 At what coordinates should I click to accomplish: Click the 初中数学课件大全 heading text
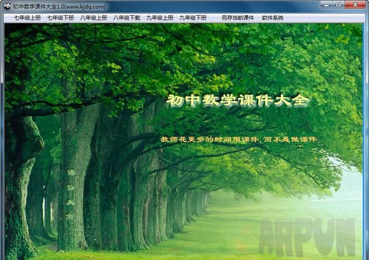[x=238, y=101]
